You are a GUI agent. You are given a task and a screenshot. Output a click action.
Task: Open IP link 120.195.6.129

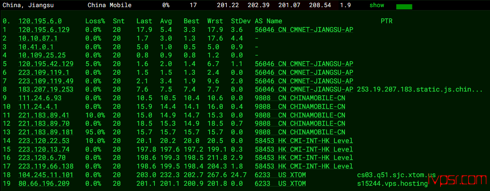coord(44,30)
